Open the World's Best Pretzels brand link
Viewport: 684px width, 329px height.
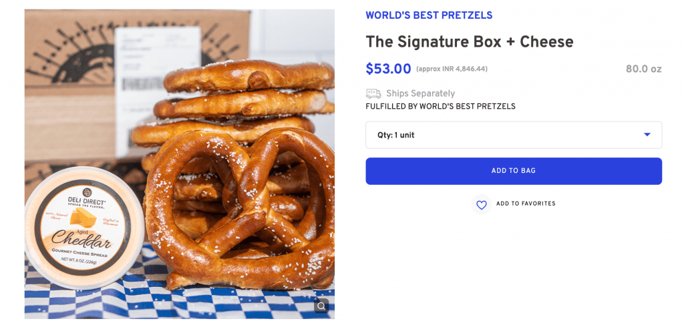coord(429,15)
